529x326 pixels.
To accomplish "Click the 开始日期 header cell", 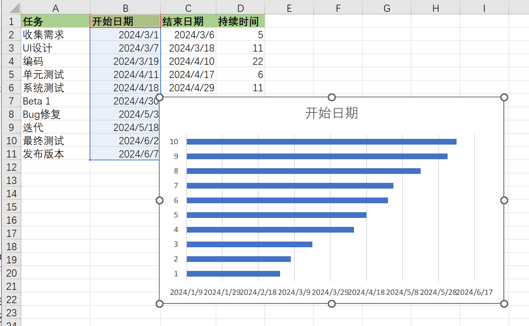I will 125,21.
